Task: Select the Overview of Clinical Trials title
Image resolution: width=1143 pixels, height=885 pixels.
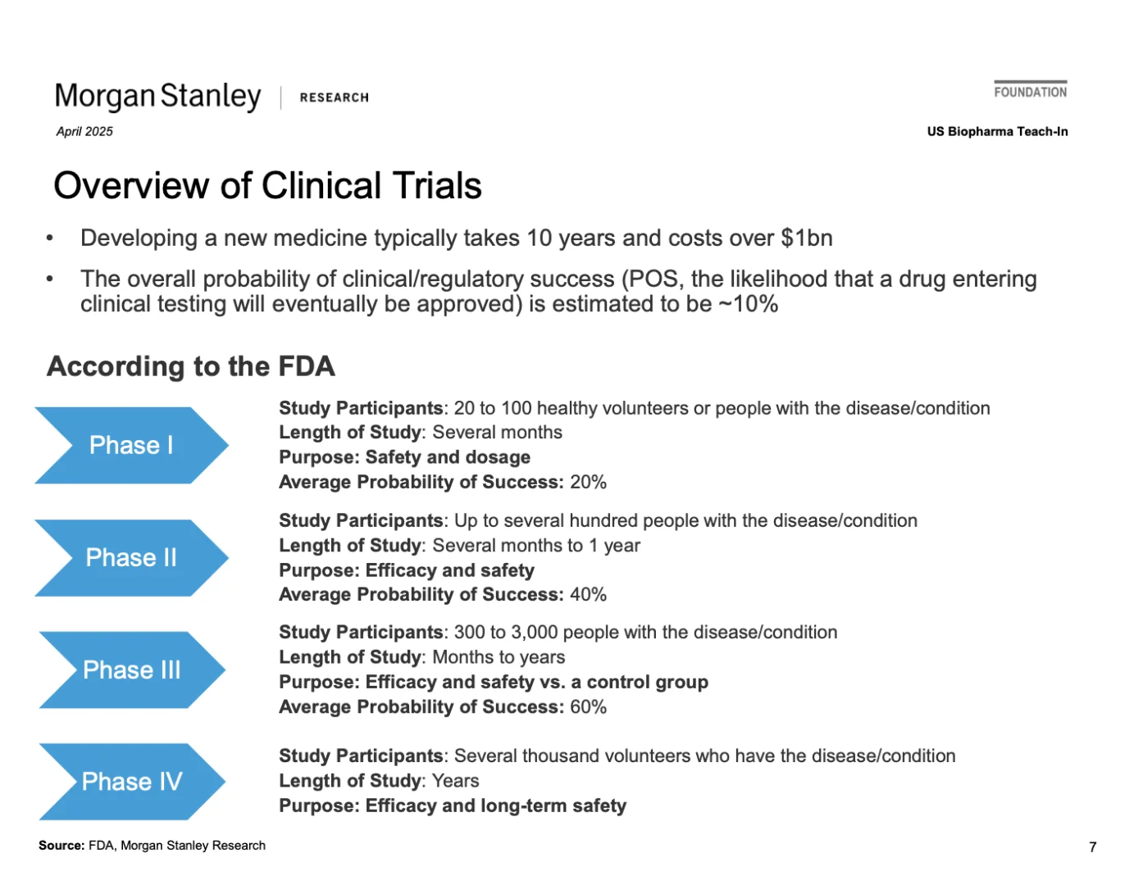Action: click(x=267, y=185)
